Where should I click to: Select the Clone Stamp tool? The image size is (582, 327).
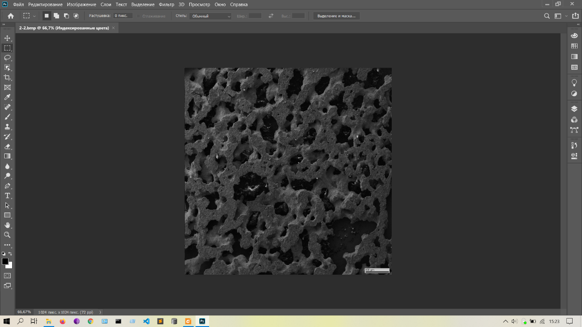[7, 127]
